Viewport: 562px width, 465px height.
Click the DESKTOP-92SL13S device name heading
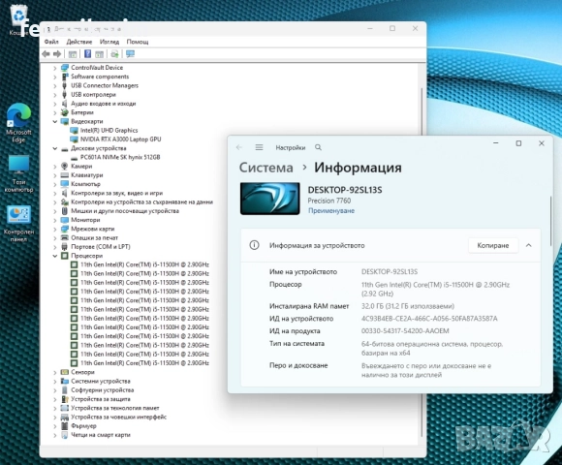[x=345, y=190]
